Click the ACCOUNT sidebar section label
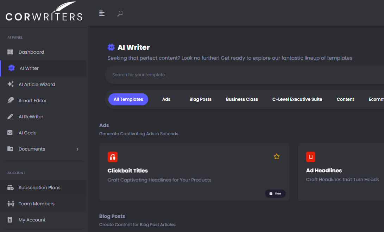This screenshot has height=232, width=384. point(16,173)
